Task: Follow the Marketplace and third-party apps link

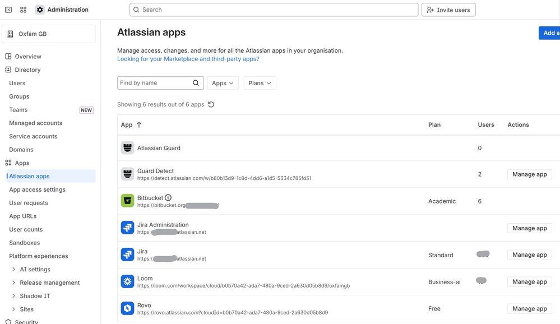Action: 188,59
